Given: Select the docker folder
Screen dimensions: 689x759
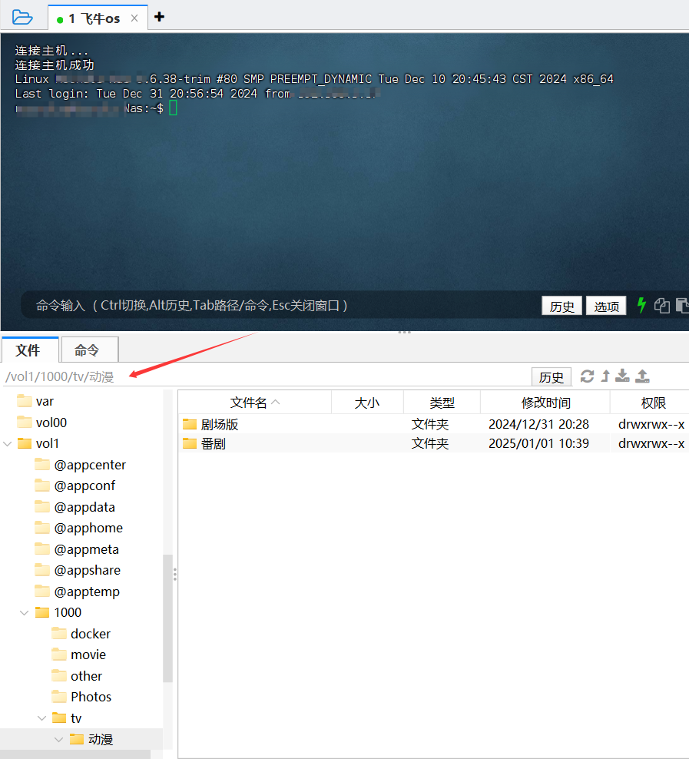Looking at the screenshot, I should 81,634.
